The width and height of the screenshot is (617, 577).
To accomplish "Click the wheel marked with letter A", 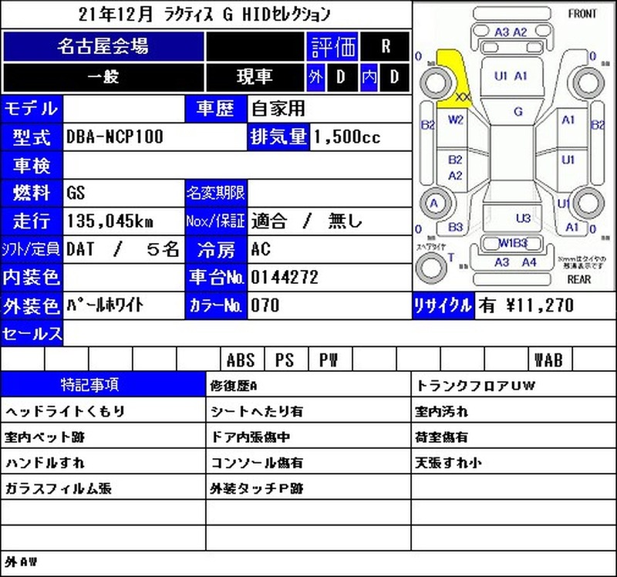I will (x=434, y=204).
